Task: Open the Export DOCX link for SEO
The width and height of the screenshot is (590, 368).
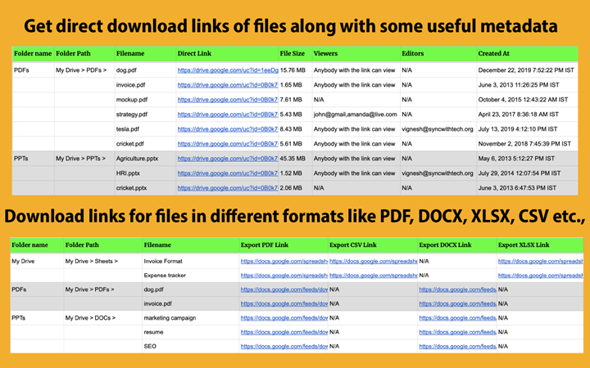Action: [x=457, y=346]
